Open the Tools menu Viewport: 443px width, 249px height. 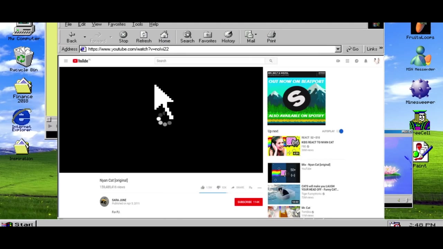(x=137, y=24)
